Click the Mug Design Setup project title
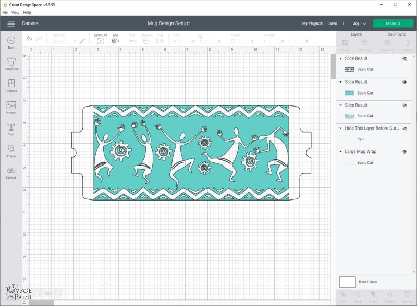The width and height of the screenshot is (417, 306). [x=169, y=23]
